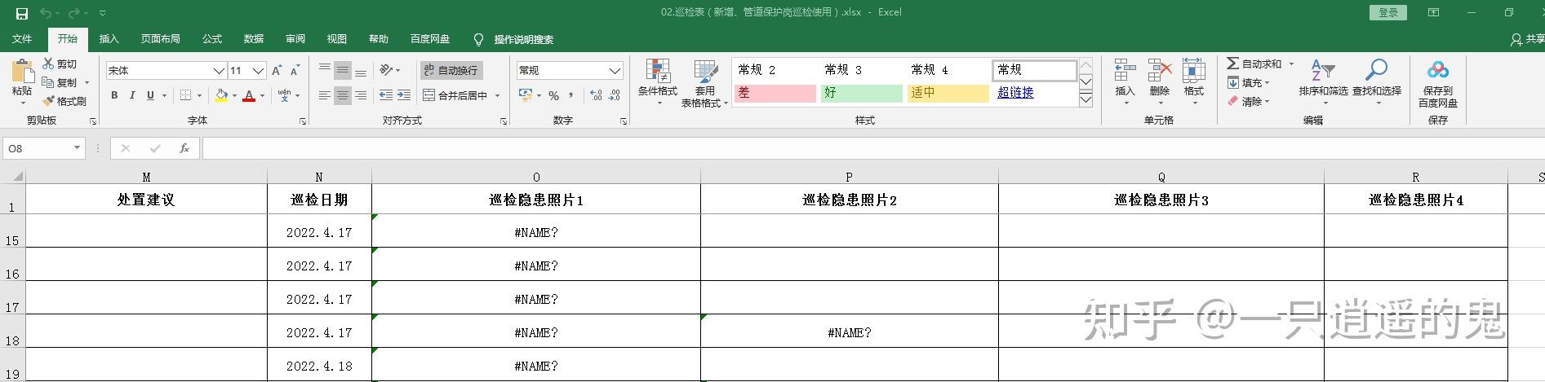Apply the red font color A
Viewport: 1545px width, 382px height.
[x=249, y=95]
